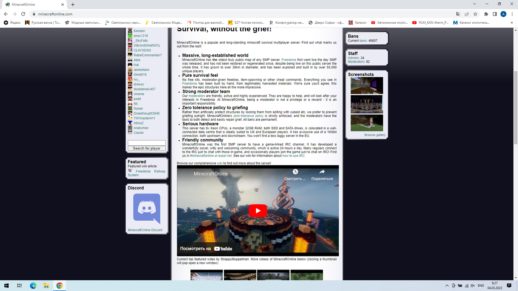This screenshot has height=291, width=518.
Task: Open the second screenshot thumbnail in sidebar
Action: 366,104
